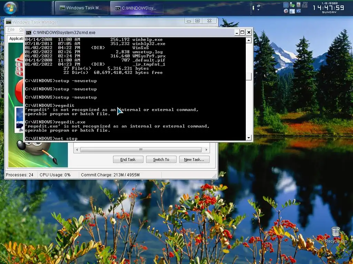Viewport: 353px width, 264px height.
Task: Switch to Windows Task Manager taskbar button
Action: click(x=81, y=8)
